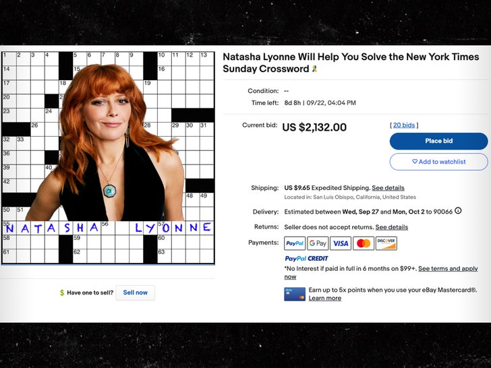The width and height of the screenshot is (491, 368).
Task: Add the item to watchlist
Action: click(x=438, y=162)
